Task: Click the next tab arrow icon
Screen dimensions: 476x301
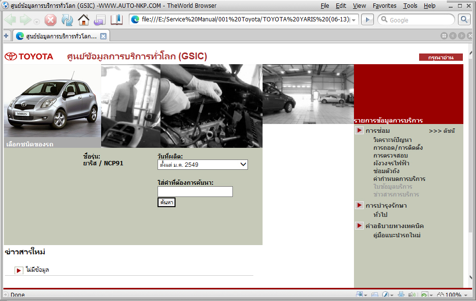Action: point(461,36)
